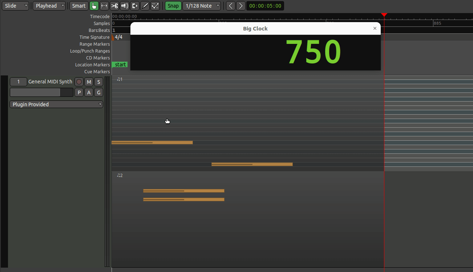This screenshot has width=473, height=272.
Task: Select the Draw (pencil) tool
Action: (x=145, y=6)
